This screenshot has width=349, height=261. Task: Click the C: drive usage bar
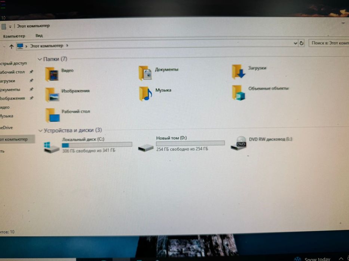pos(97,145)
